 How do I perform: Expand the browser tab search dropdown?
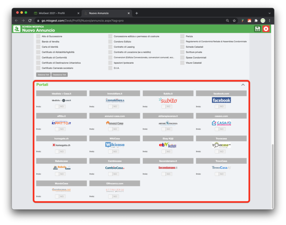click(269, 13)
